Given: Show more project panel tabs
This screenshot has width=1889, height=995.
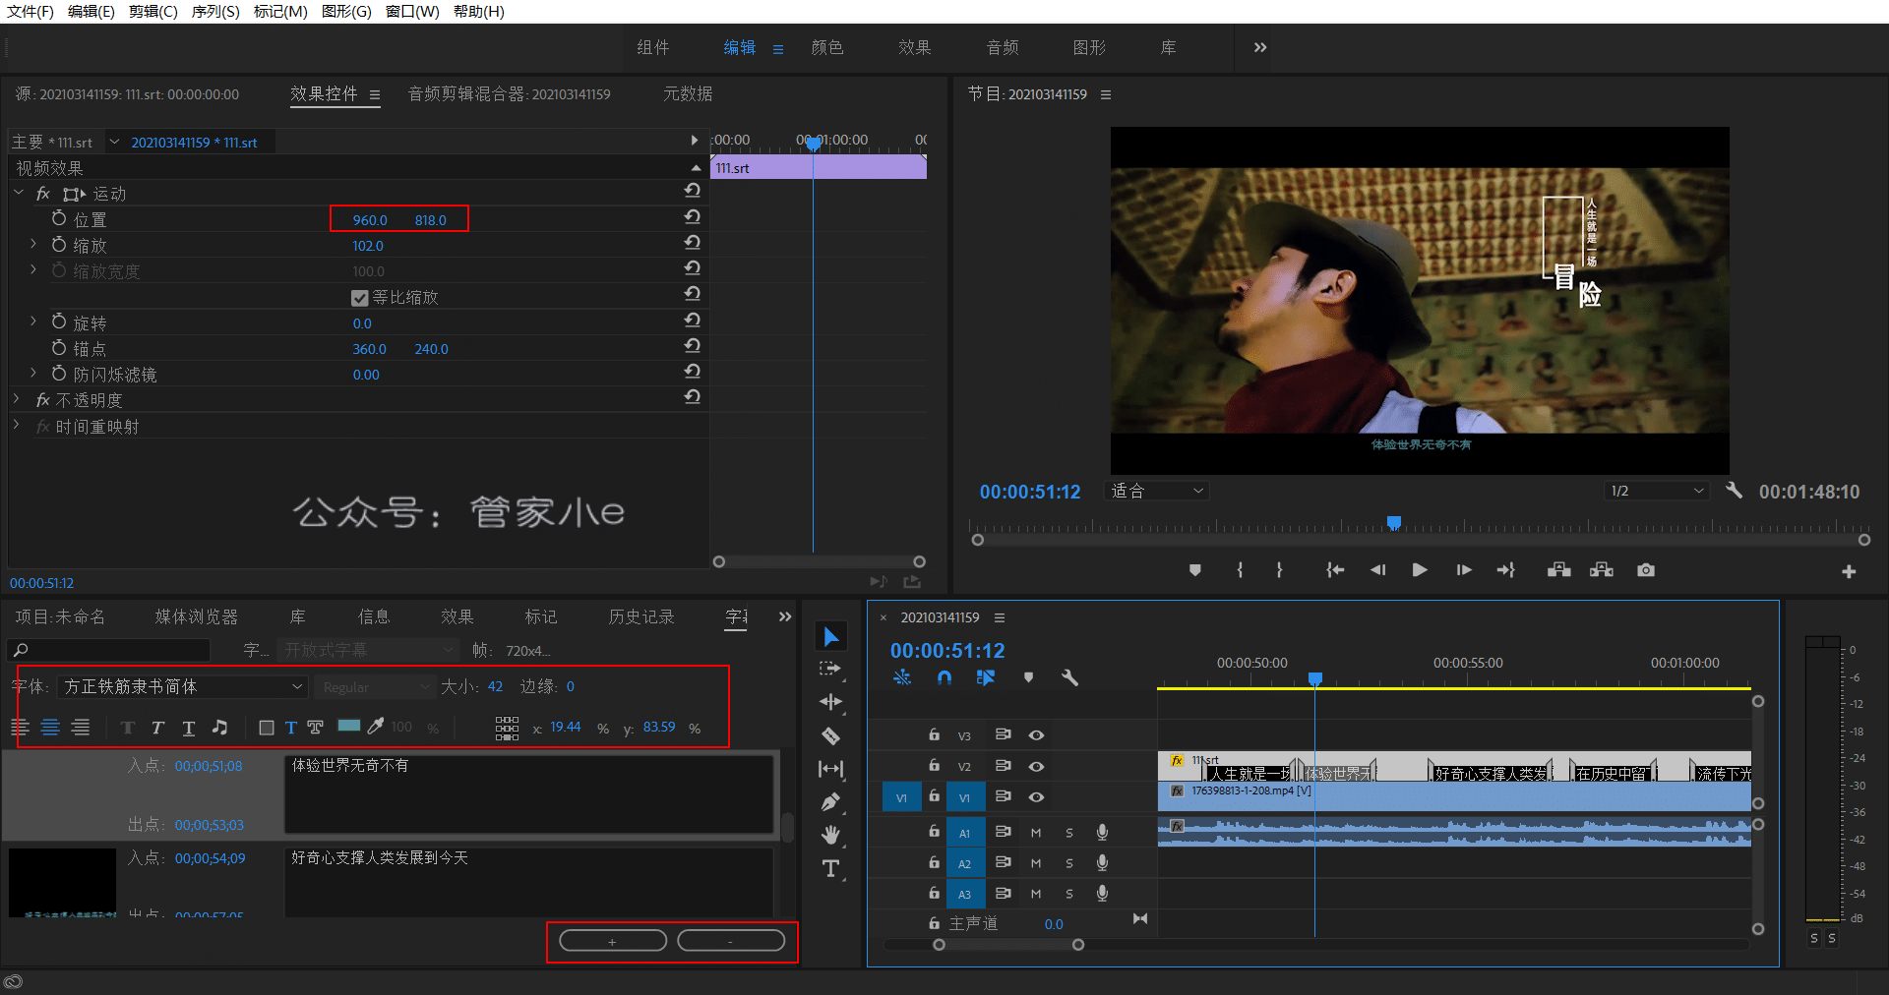Looking at the screenshot, I should [x=785, y=616].
